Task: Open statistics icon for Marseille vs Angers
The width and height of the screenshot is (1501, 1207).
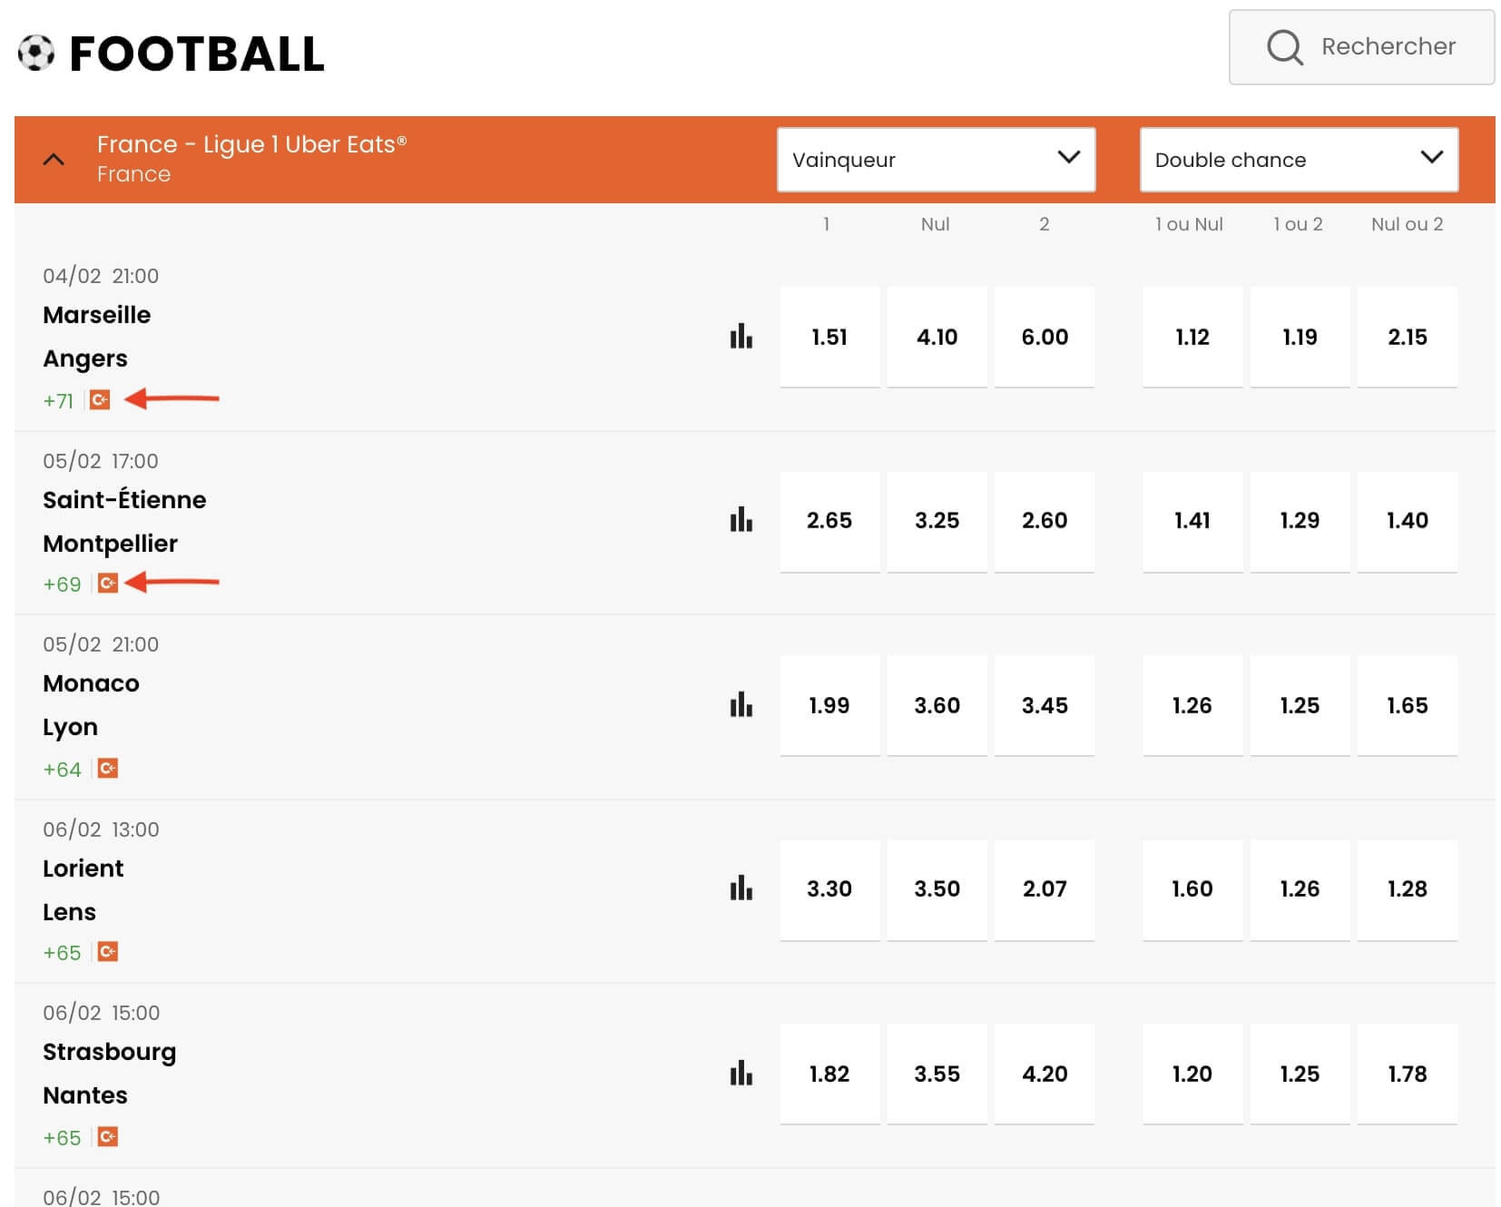Action: [741, 337]
